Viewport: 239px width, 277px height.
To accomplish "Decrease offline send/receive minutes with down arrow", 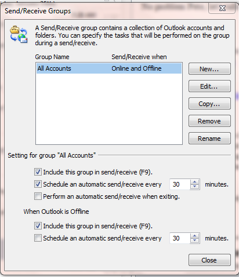I will pos(194,240).
